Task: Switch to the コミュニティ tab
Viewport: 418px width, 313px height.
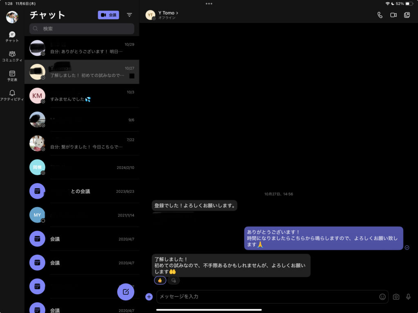Action: point(12,56)
